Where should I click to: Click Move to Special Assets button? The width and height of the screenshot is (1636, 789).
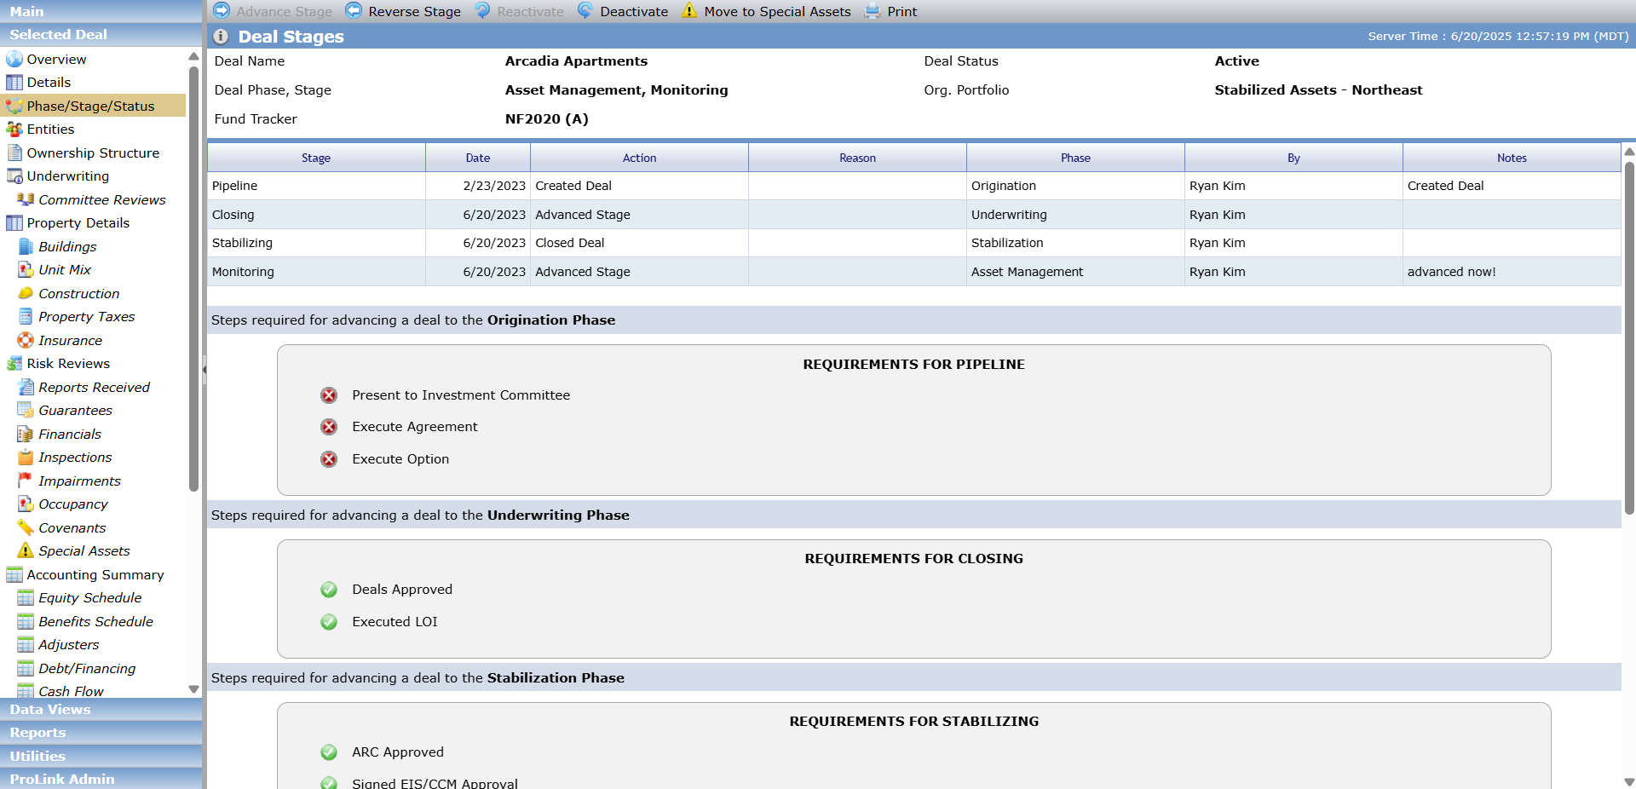pos(766,11)
